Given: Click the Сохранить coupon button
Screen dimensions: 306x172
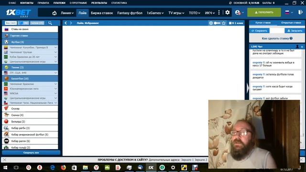Looking at the screenshot, I should tap(259, 31).
